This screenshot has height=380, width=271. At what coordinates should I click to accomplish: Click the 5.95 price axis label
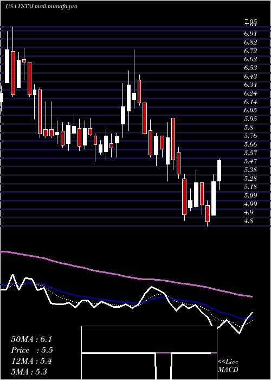tap(250, 119)
